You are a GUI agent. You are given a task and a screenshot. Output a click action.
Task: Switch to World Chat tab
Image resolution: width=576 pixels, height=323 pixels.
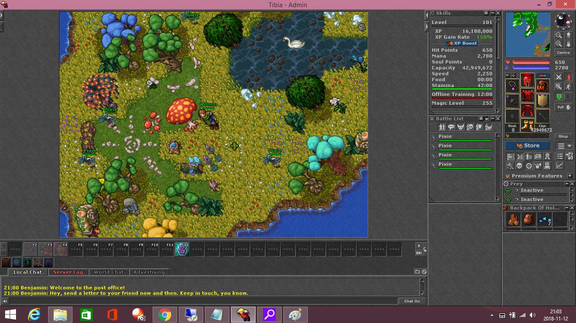pyautogui.click(x=109, y=272)
